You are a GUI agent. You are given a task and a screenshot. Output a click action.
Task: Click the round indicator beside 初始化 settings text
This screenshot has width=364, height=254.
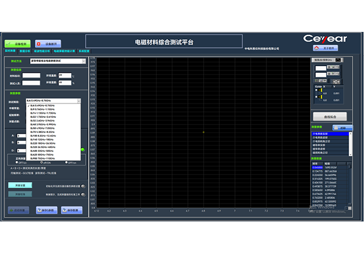pyautogui.click(x=83, y=186)
